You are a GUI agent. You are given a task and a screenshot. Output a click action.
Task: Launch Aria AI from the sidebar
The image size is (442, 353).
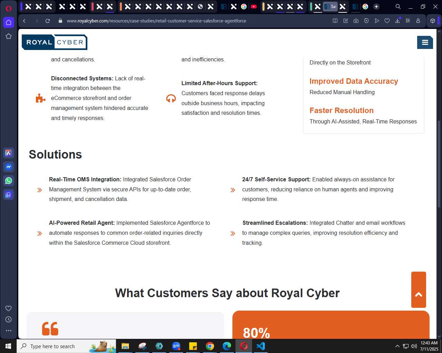(9, 153)
